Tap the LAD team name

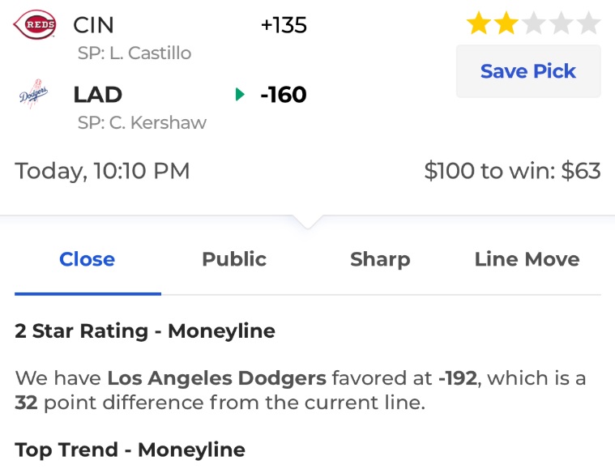(x=98, y=95)
